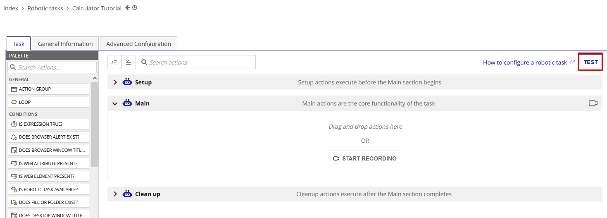This screenshot has width=607, height=218.
Task: Open the Advanced Configuration tab
Action: tap(138, 44)
